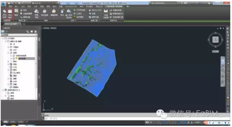Toggle grid display in status bar
Screen dimensions: 232x127
tap(151, 122)
